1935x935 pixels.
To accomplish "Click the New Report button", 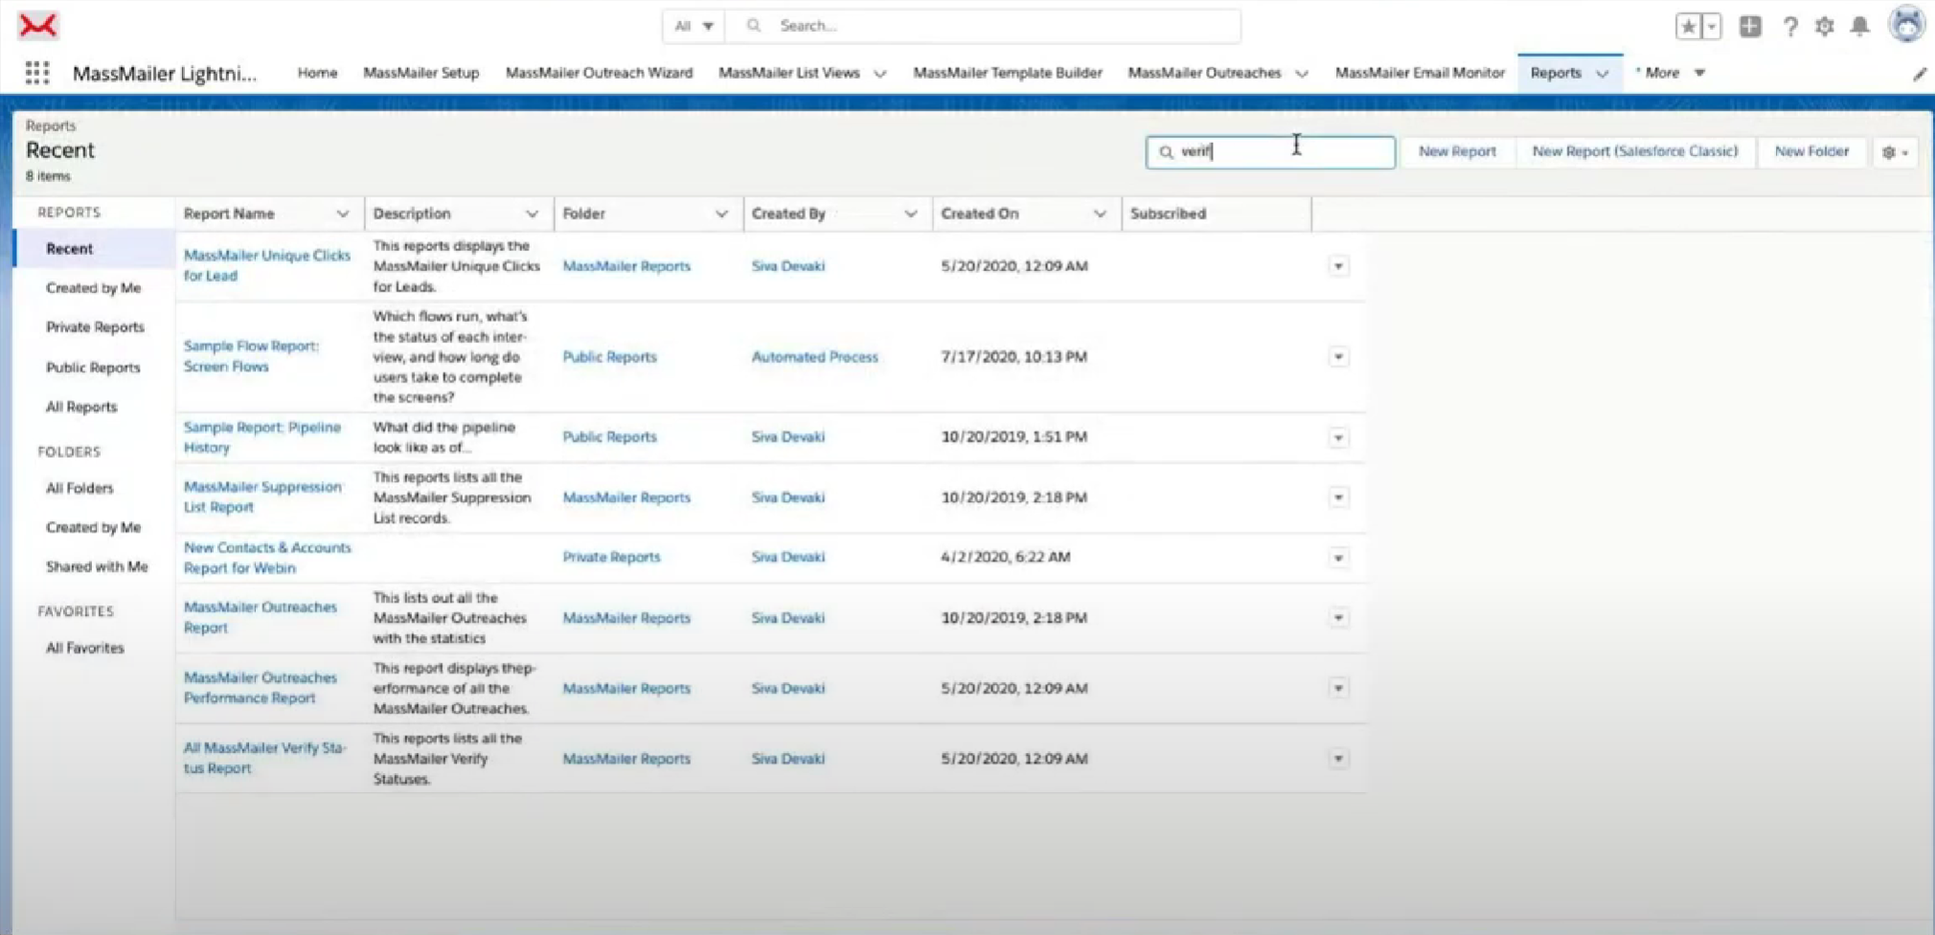I will 1457,151.
